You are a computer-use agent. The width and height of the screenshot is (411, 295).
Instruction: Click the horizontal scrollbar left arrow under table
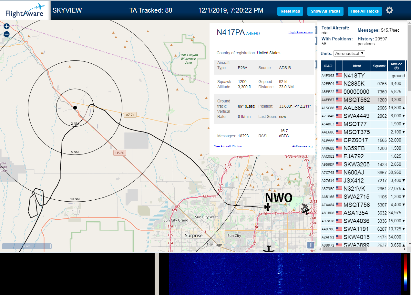(x=319, y=249)
